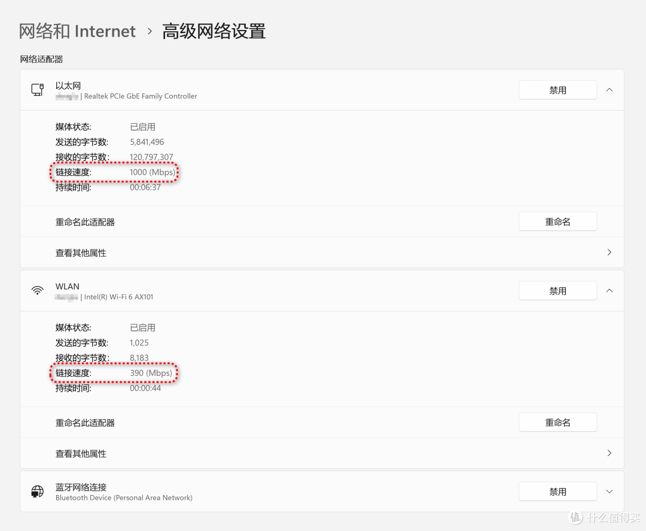Disable the WLAN adapter via 禁用
This screenshot has width=646, height=531.
click(557, 290)
